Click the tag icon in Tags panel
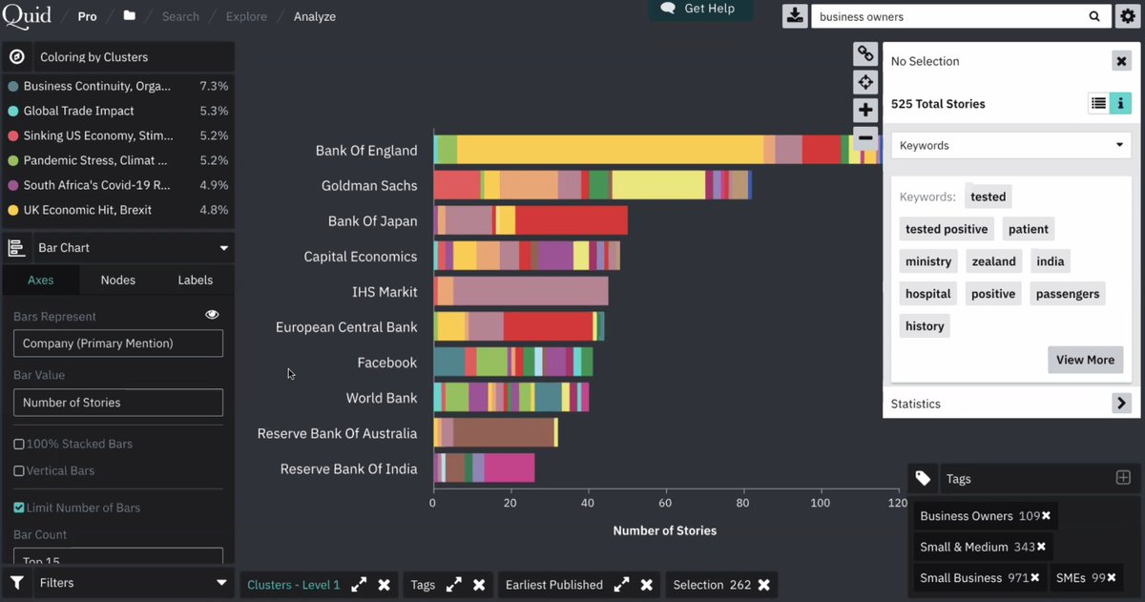The image size is (1145, 602). (x=923, y=479)
